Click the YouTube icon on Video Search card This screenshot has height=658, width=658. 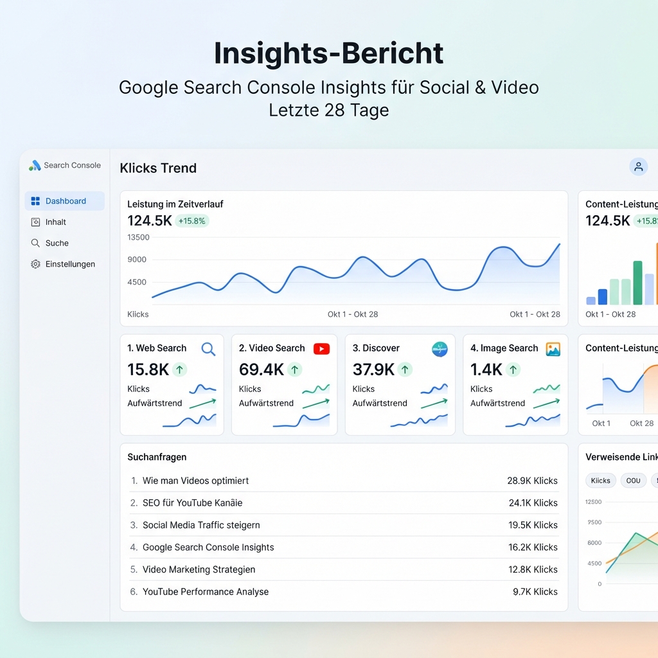(x=321, y=349)
